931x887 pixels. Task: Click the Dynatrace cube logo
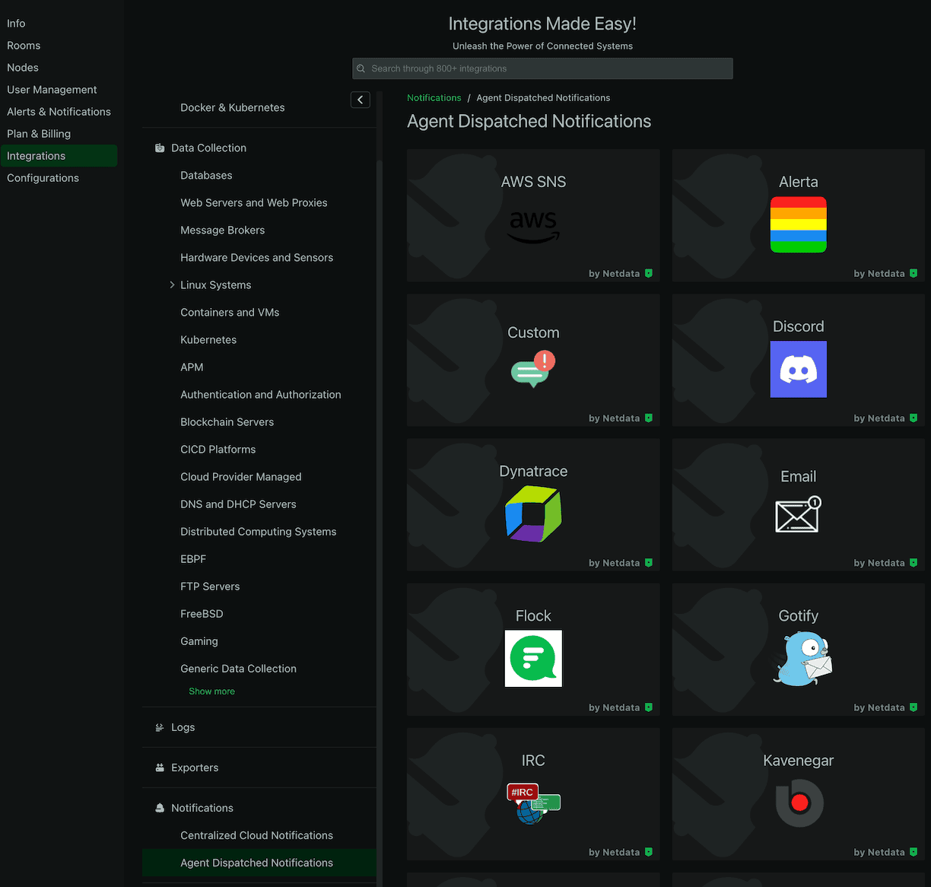point(533,514)
